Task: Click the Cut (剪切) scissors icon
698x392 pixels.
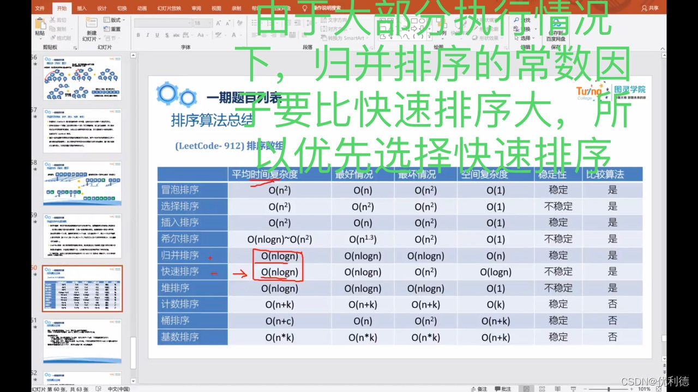Action: click(52, 20)
